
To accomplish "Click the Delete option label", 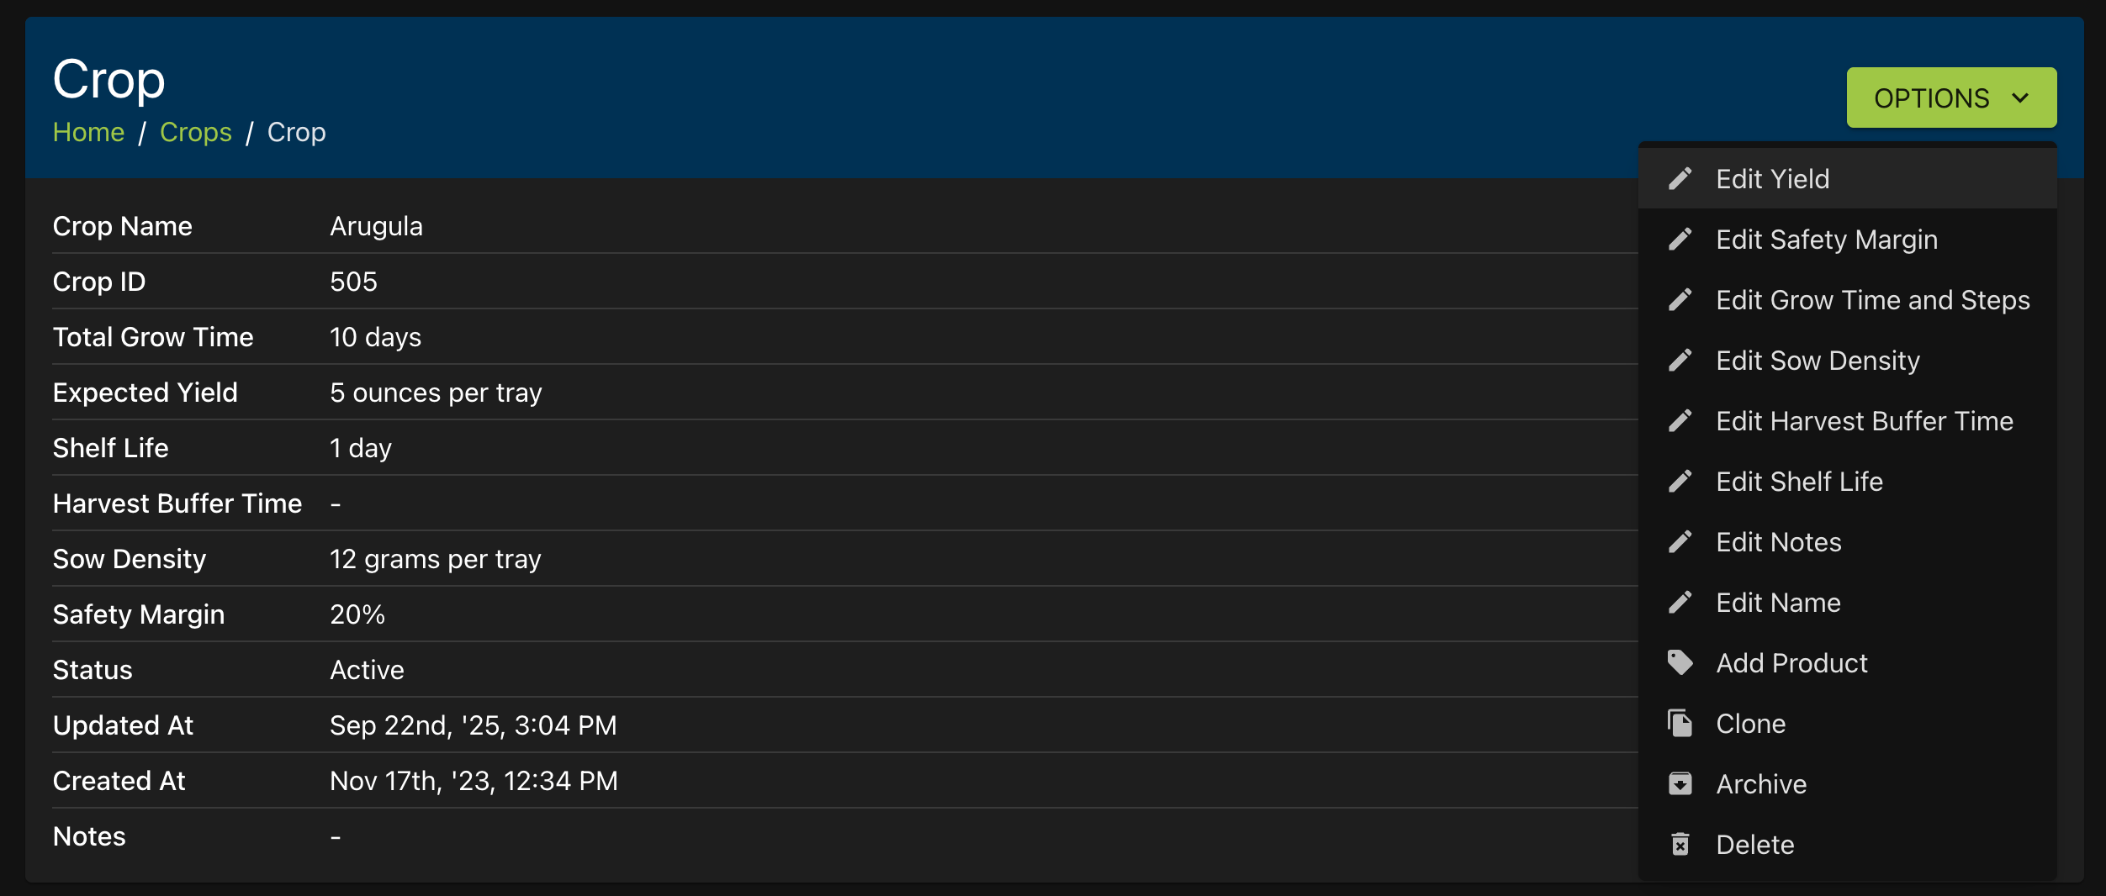I will point(1755,845).
